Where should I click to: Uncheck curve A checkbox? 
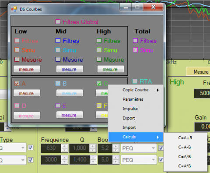(x=17, y=83)
